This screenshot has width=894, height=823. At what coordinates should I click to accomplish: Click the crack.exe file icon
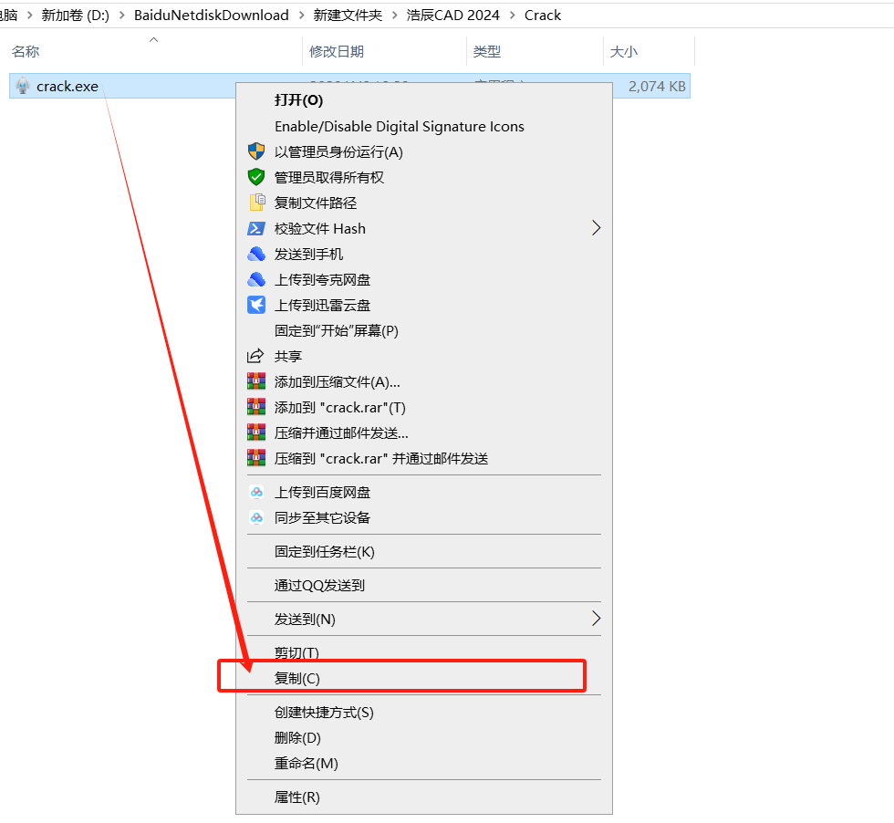pos(22,86)
